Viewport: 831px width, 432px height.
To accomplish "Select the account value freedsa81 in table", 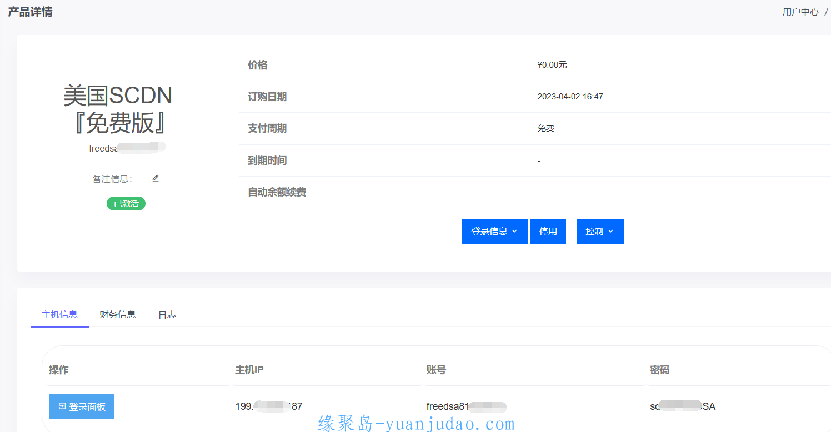I will pos(467,406).
